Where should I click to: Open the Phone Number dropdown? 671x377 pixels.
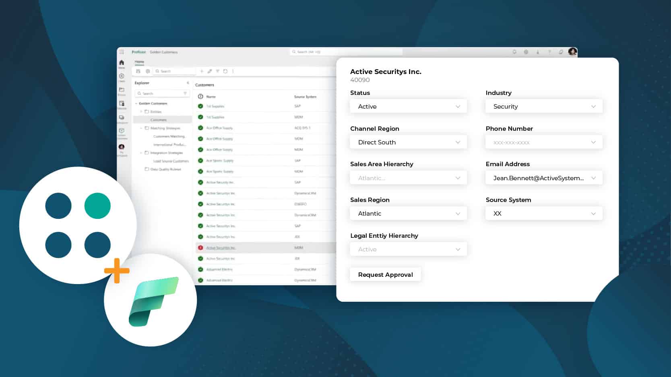(x=544, y=142)
